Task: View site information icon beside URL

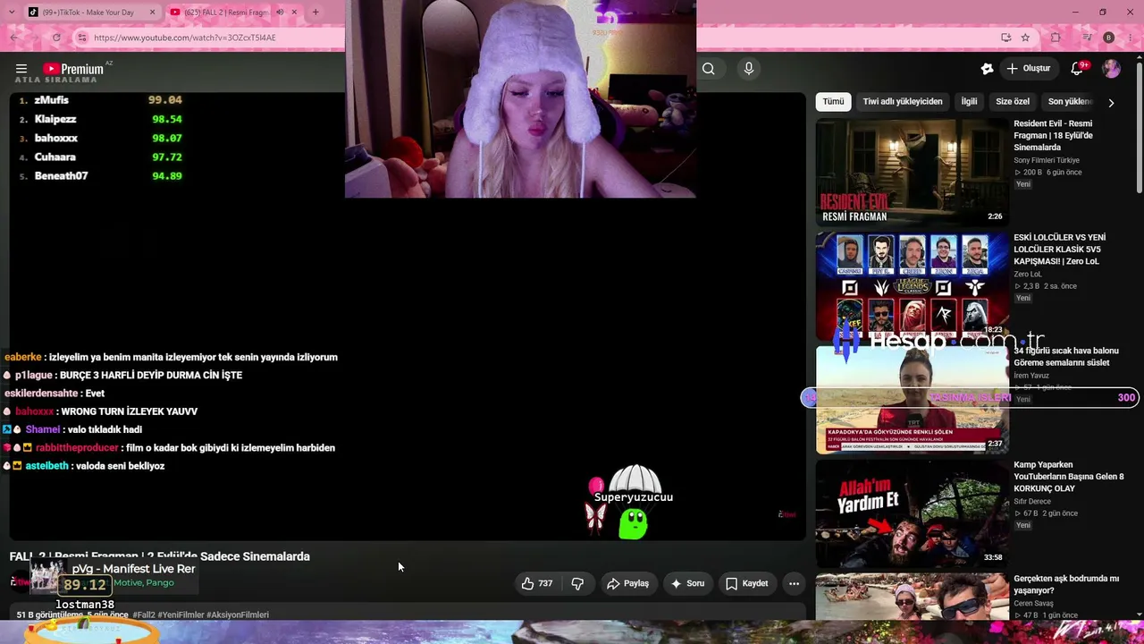Action: click(x=81, y=38)
